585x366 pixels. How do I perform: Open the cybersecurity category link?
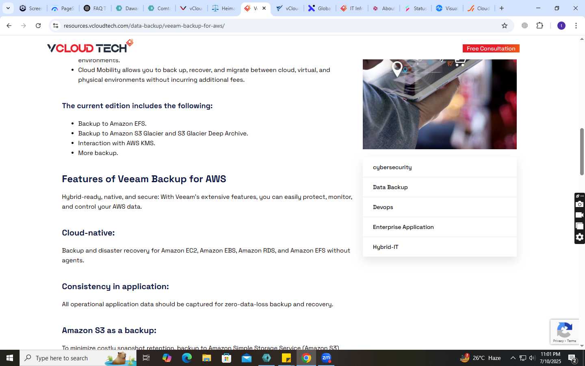[x=392, y=167]
